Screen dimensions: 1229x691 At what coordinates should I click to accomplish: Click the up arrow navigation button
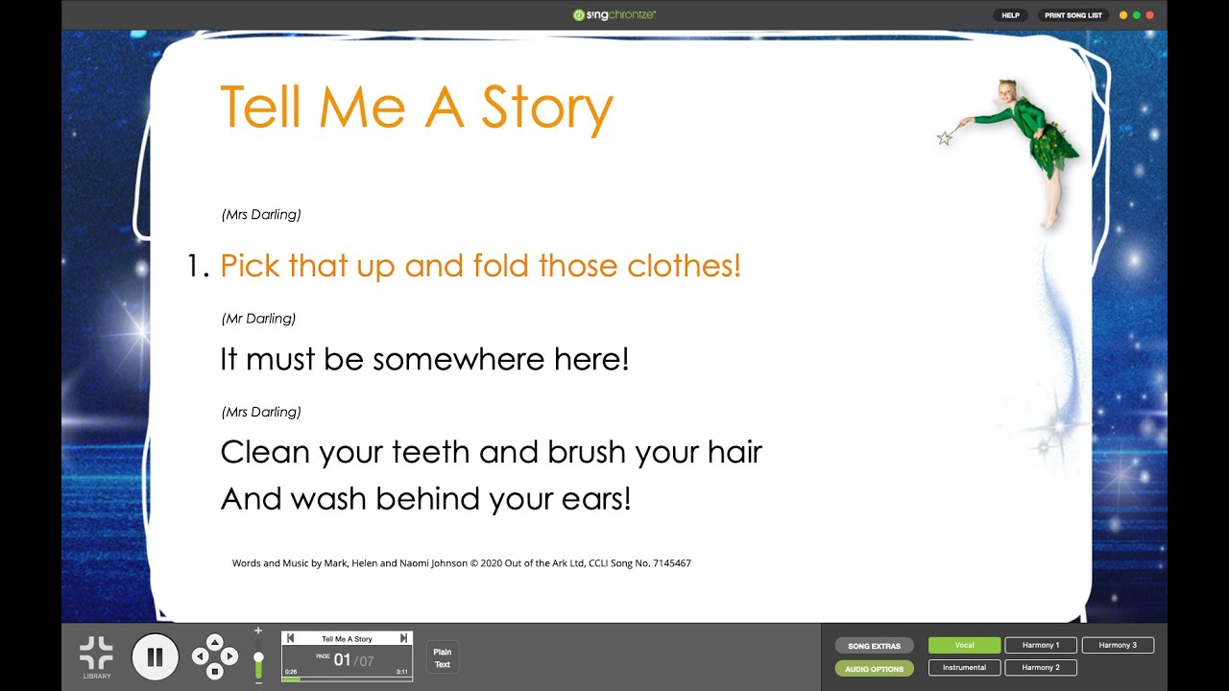(215, 641)
